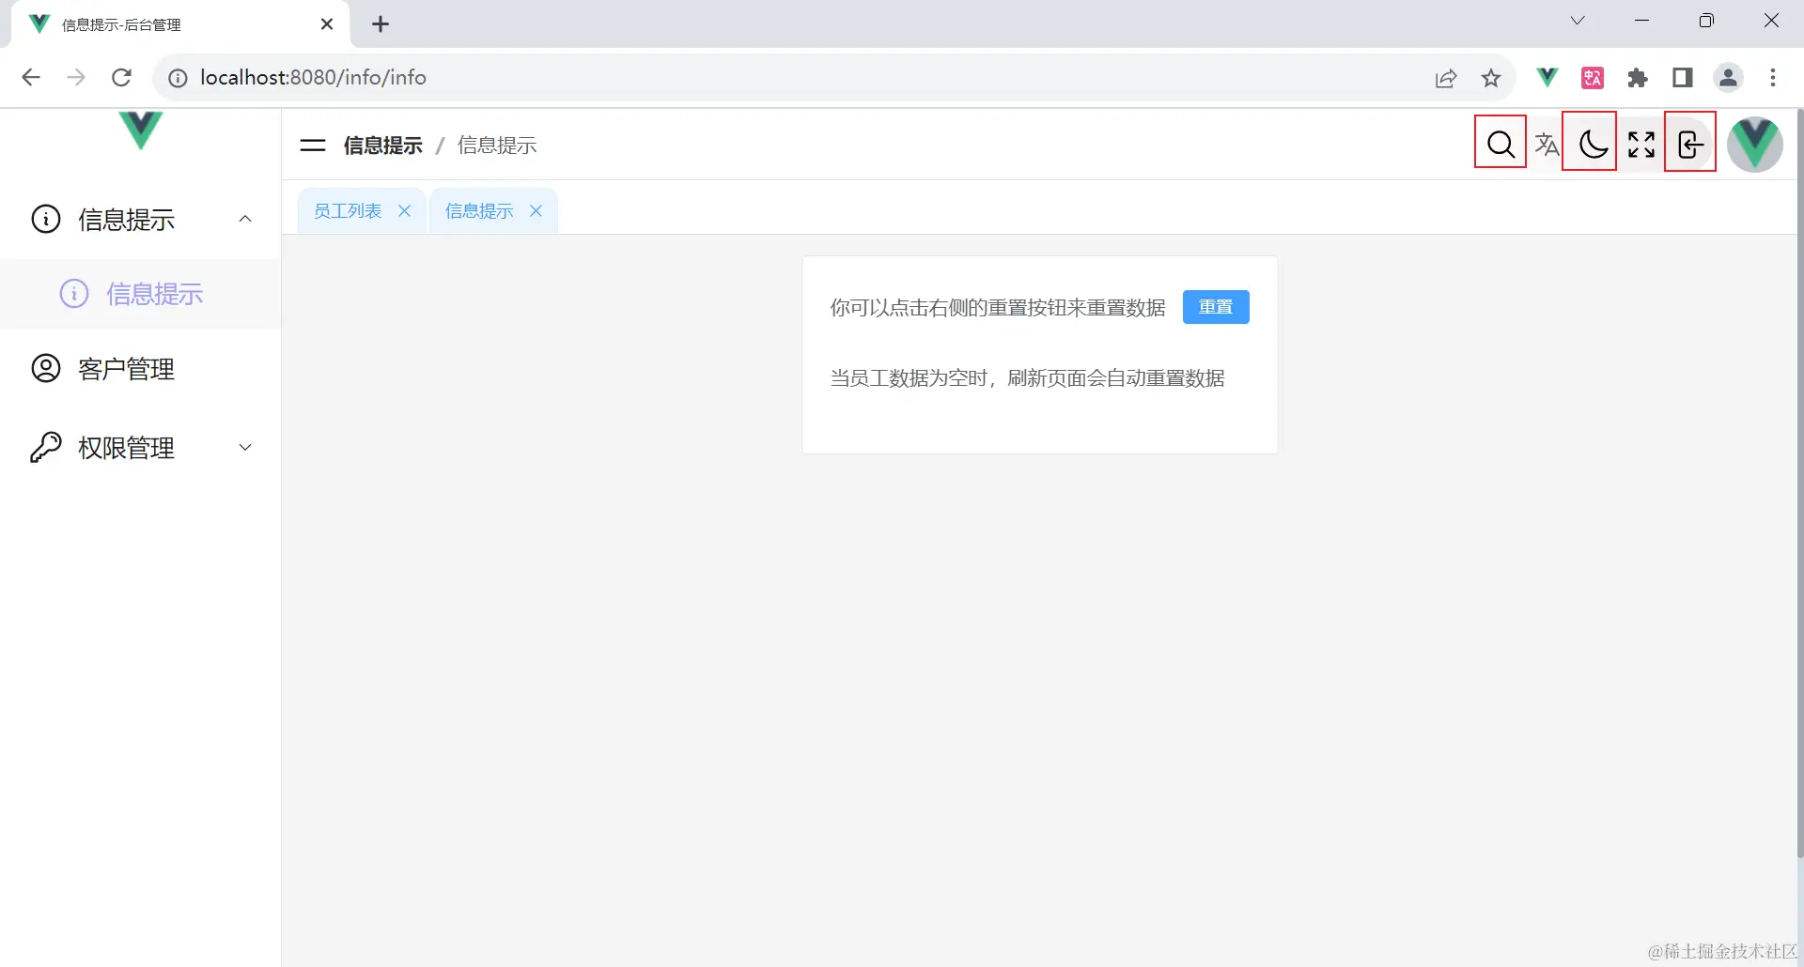The image size is (1804, 967).
Task: Click the logout door-arrow icon
Action: [x=1689, y=145]
